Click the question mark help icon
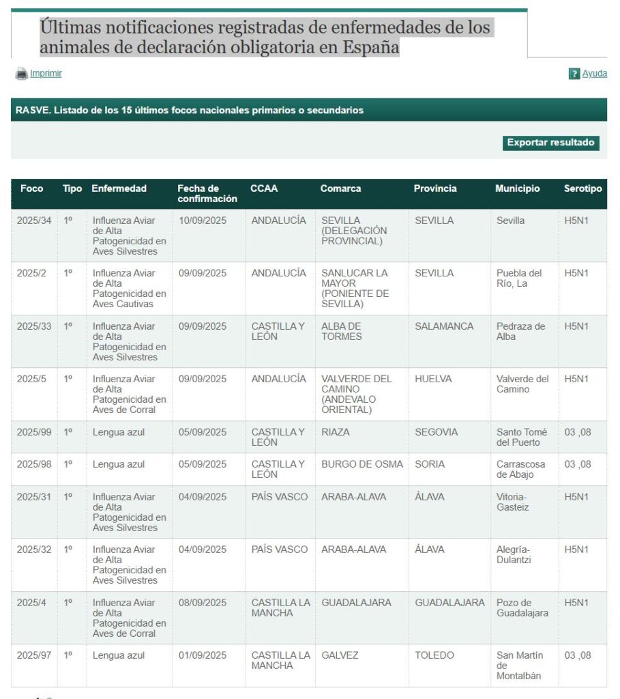The height and width of the screenshot is (699, 620). [574, 74]
